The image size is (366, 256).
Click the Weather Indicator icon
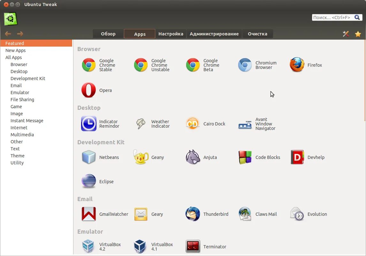[141, 124]
